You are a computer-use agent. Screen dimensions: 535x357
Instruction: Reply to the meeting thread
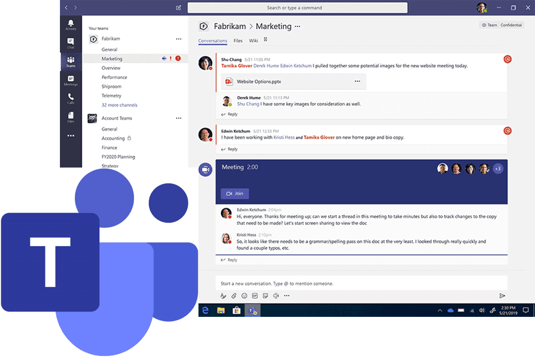point(230,260)
